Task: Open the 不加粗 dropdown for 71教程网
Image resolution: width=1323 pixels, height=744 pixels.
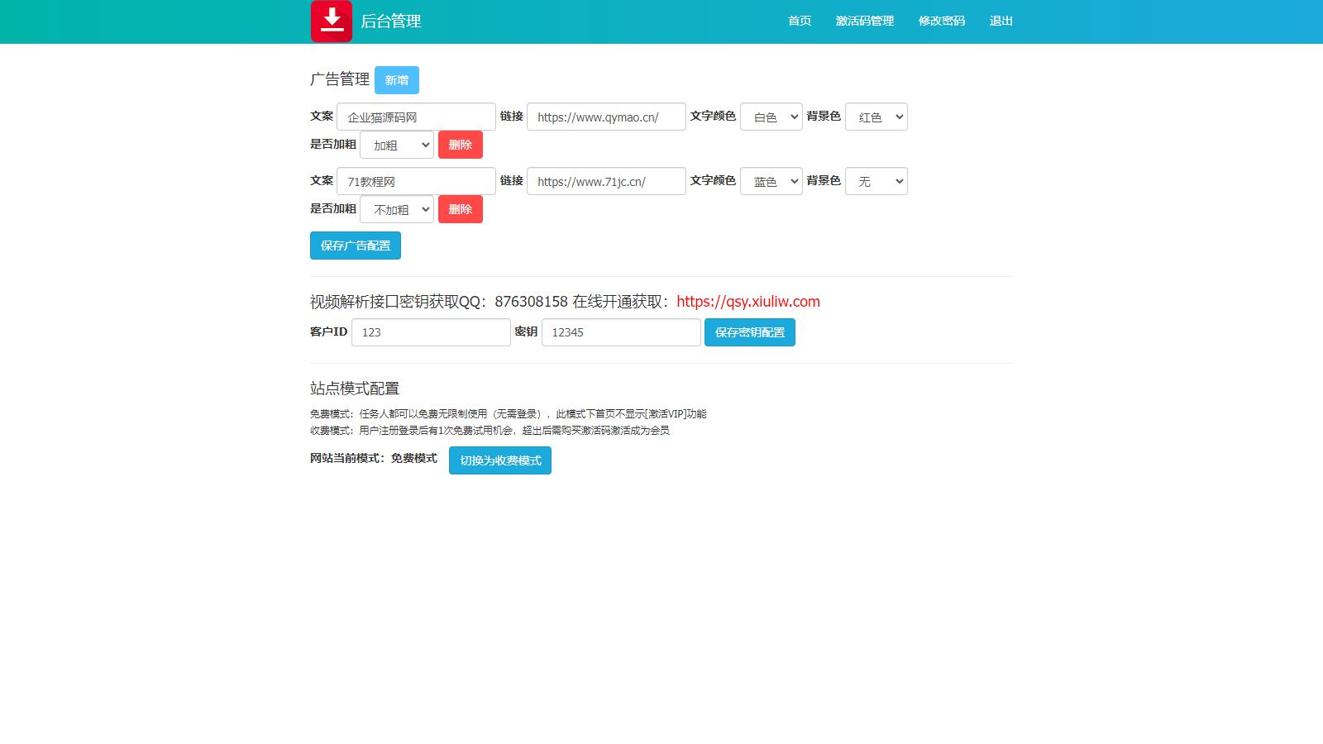Action: pyautogui.click(x=396, y=208)
